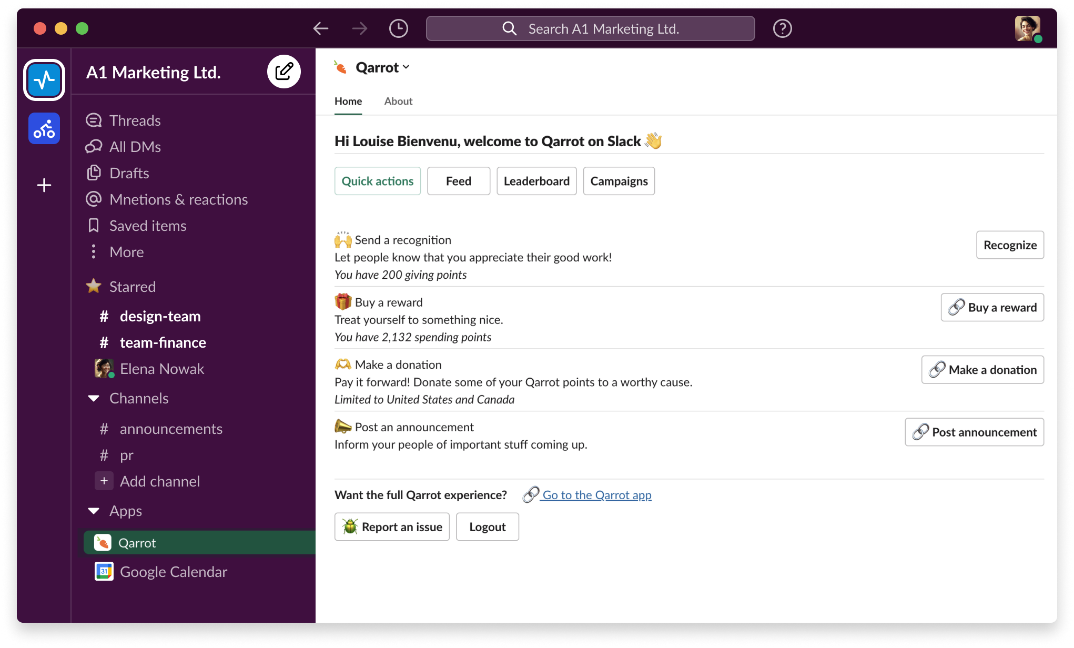Viewport: 1074px width, 648px height.
Task: Click the Search A1 Marketing Ltd. field
Action: (590, 28)
